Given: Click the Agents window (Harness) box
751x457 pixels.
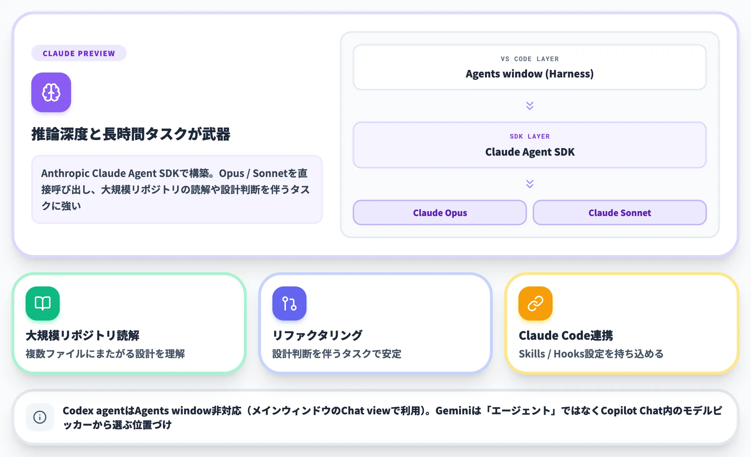Looking at the screenshot, I should (x=530, y=67).
